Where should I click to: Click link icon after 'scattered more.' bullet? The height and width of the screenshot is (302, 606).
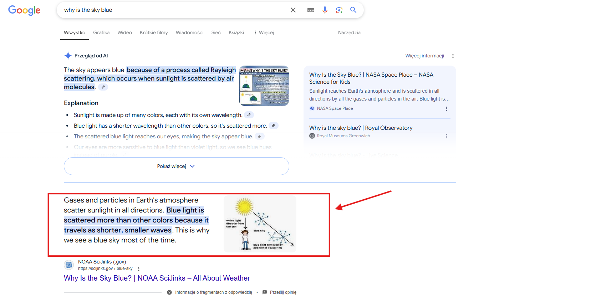pyautogui.click(x=274, y=126)
